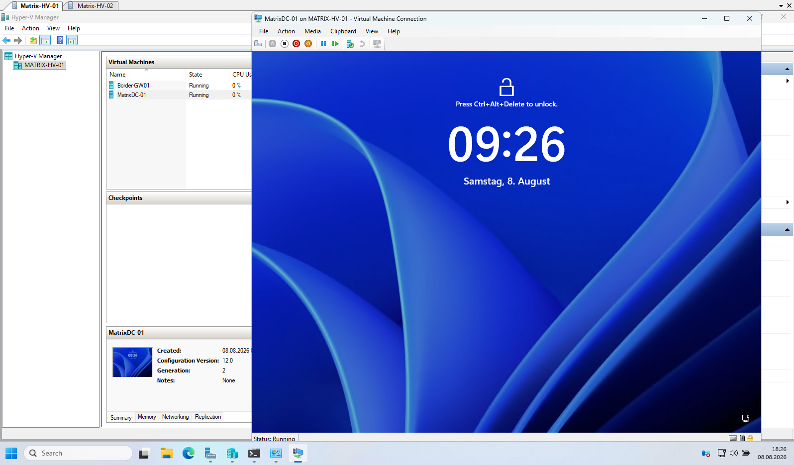
Task: Toggle the console tree pane icon
Action: point(45,40)
